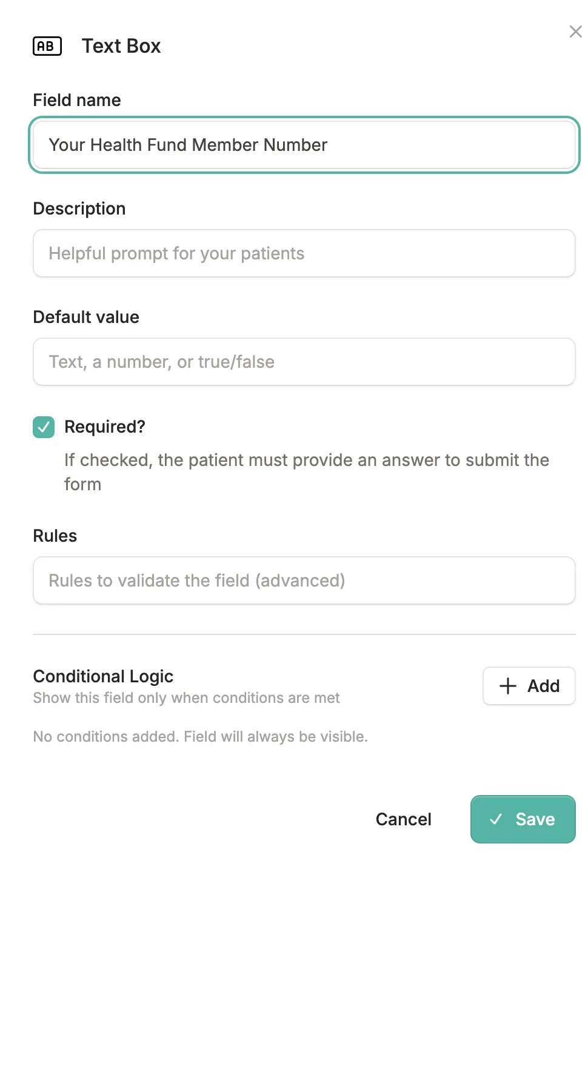Click the checkmark icon inside the Save button
Screen dimensions: 588x1081
497,819
